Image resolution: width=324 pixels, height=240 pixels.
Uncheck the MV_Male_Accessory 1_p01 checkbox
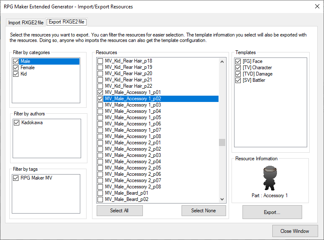pyautogui.click(x=100, y=92)
